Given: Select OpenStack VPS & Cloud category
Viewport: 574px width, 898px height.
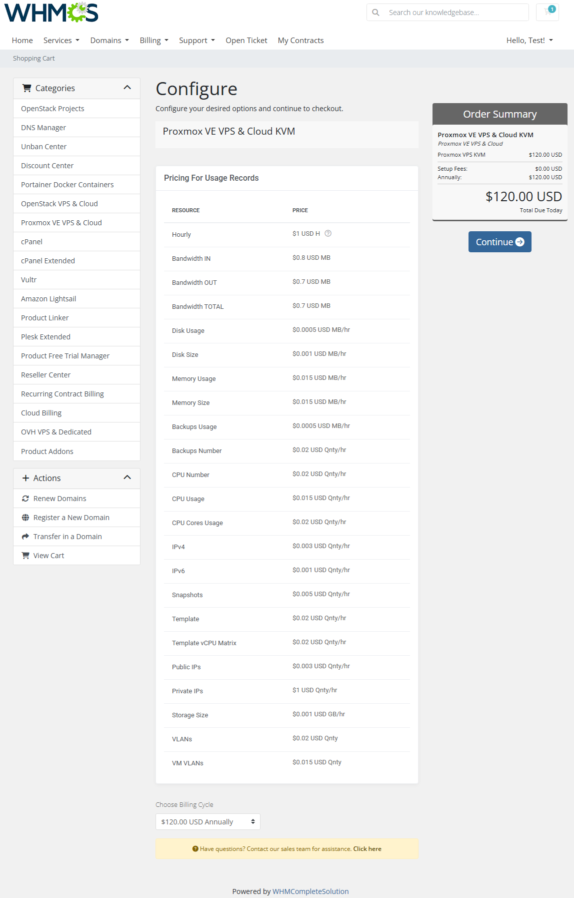Looking at the screenshot, I should pyautogui.click(x=76, y=204).
